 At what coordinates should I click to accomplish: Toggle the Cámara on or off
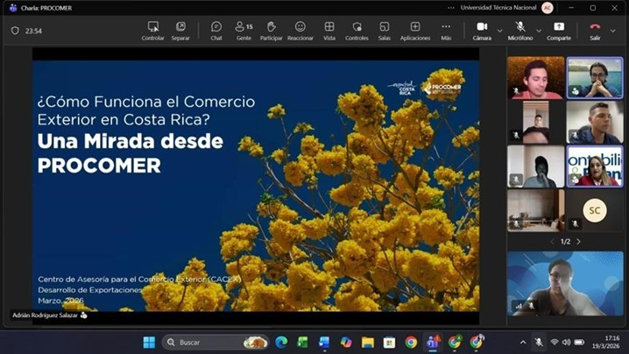click(482, 30)
